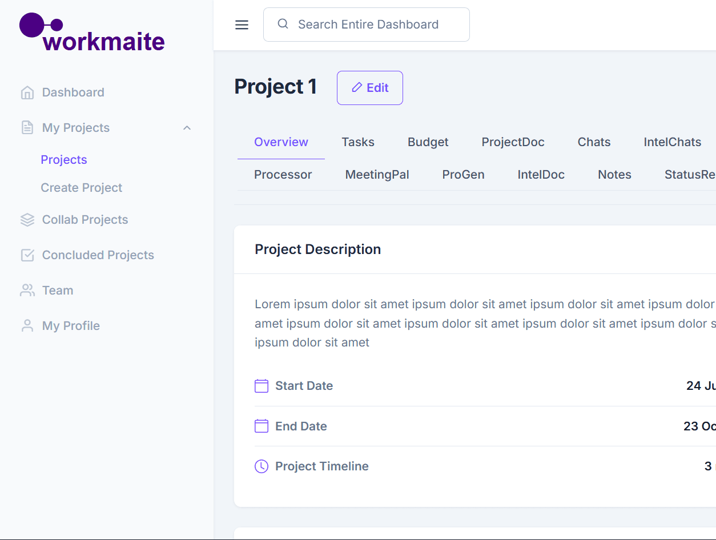
Task: Click the End Date calendar icon
Action: (x=261, y=426)
